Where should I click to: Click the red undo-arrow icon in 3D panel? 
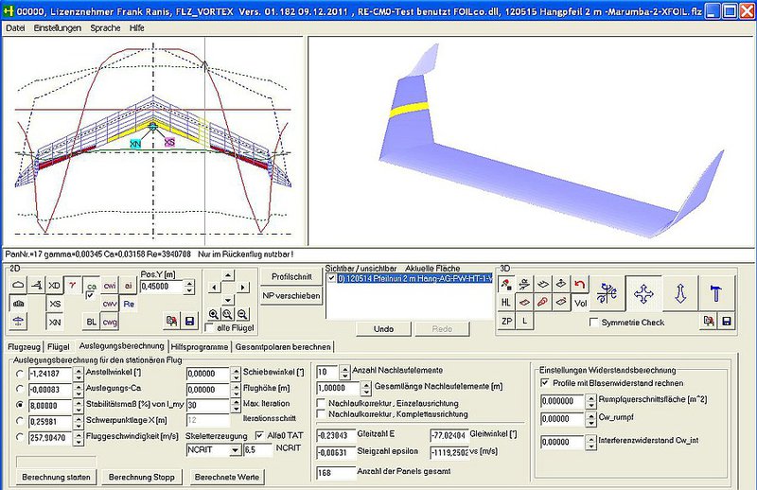click(x=580, y=284)
